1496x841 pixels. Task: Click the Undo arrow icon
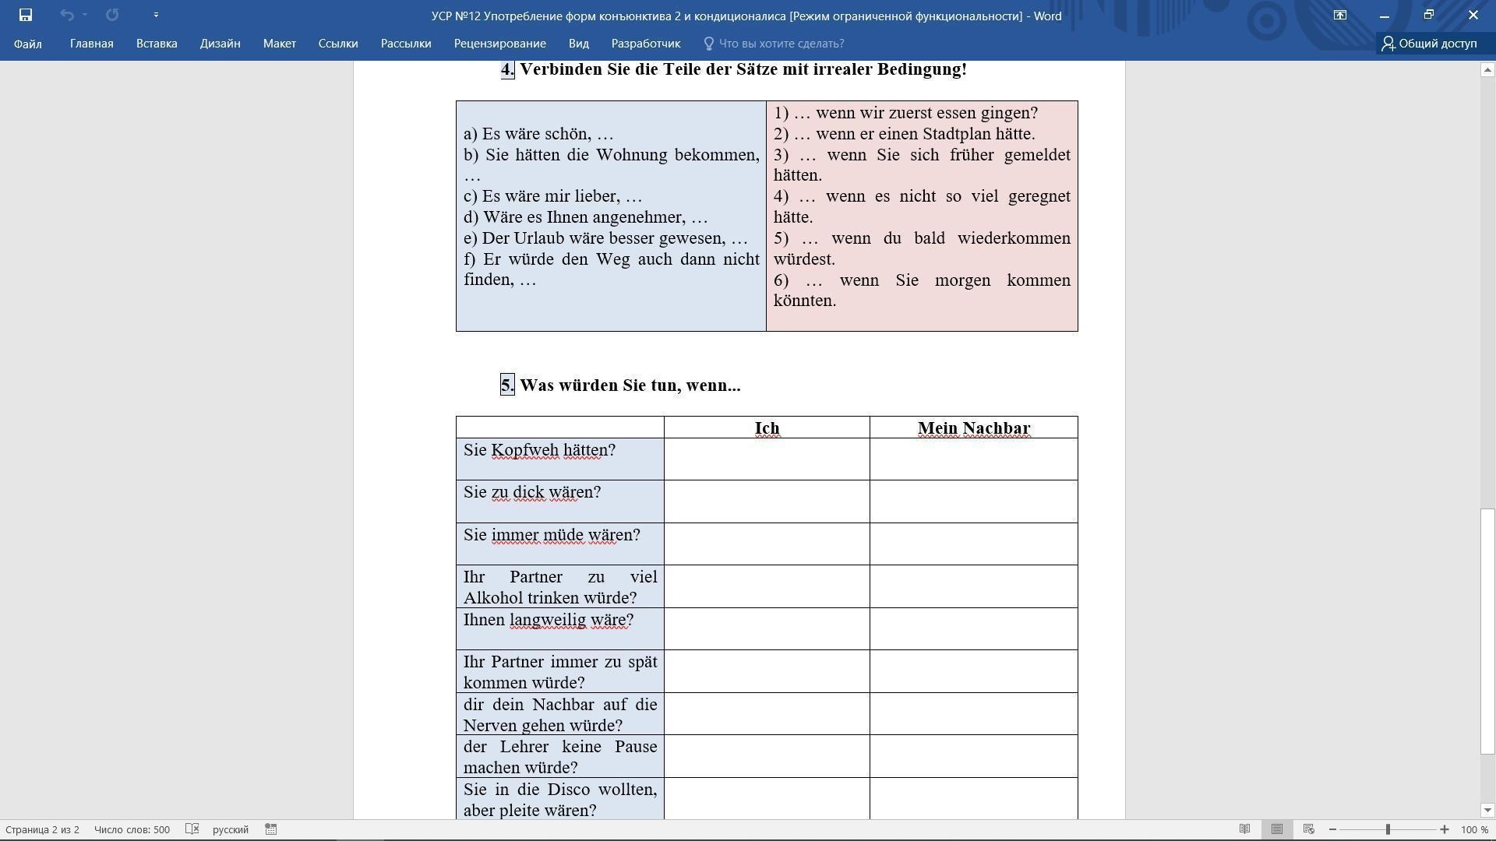tap(67, 15)
